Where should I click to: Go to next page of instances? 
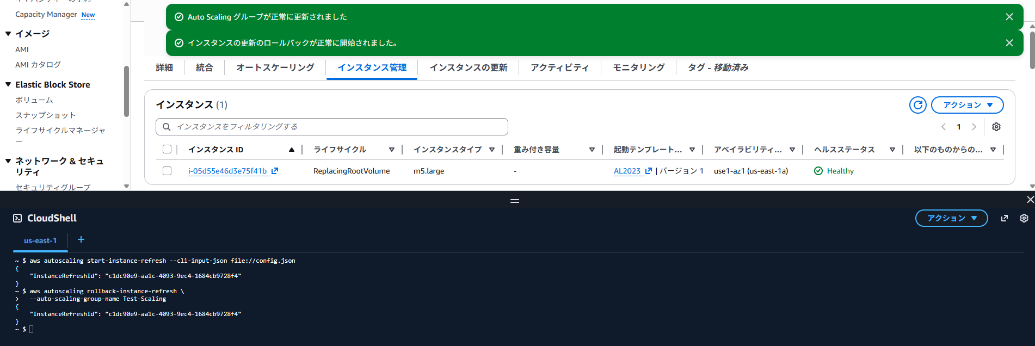click(x=974, y=127)
